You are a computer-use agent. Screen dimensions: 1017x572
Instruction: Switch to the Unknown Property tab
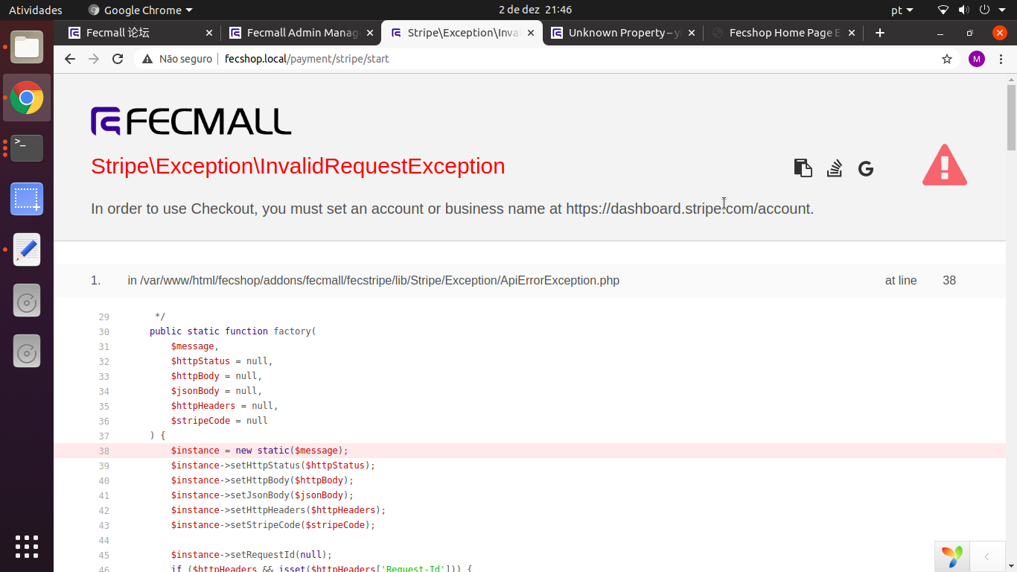coord(622,33)
